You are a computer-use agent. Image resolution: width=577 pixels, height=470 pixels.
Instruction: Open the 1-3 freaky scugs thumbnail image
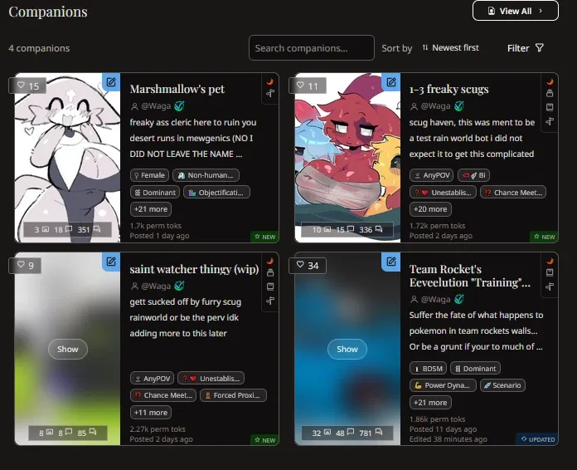click(x=347, y=158)
